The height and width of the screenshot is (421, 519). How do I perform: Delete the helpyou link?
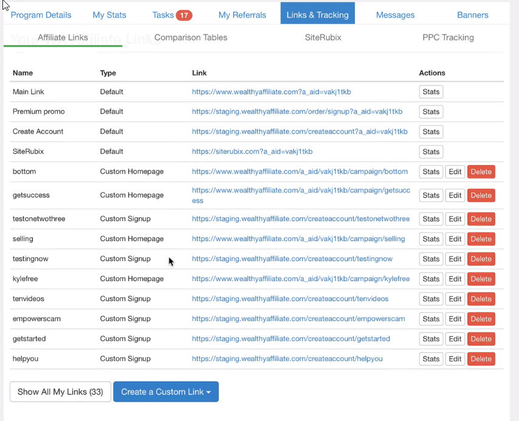tap(481, 359)
